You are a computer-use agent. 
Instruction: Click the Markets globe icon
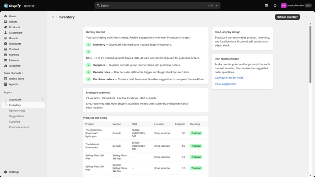tap(6, 55)
